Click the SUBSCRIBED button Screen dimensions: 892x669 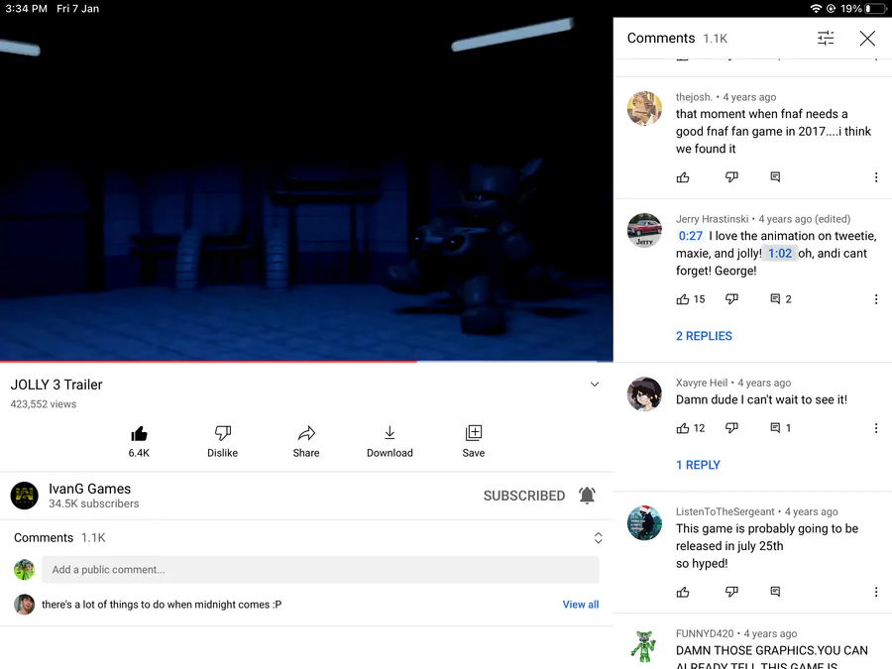pyautogui.click(x=524, y=497)
